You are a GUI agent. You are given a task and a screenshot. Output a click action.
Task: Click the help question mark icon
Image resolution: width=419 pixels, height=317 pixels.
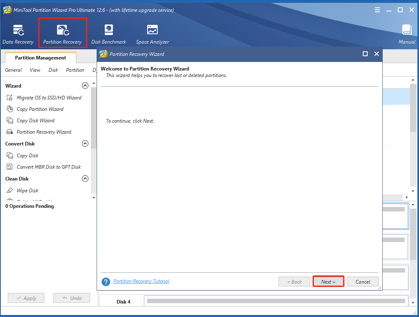[106, 281]
